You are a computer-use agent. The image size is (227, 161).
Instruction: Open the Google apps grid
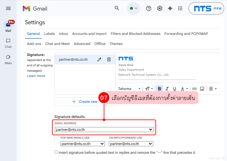point(180,8)
